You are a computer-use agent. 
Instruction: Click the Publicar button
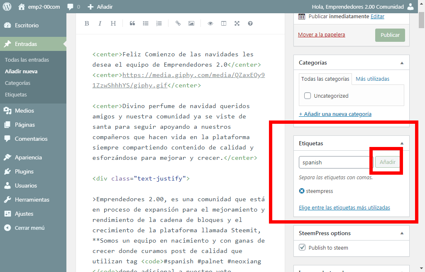(390, 35)
